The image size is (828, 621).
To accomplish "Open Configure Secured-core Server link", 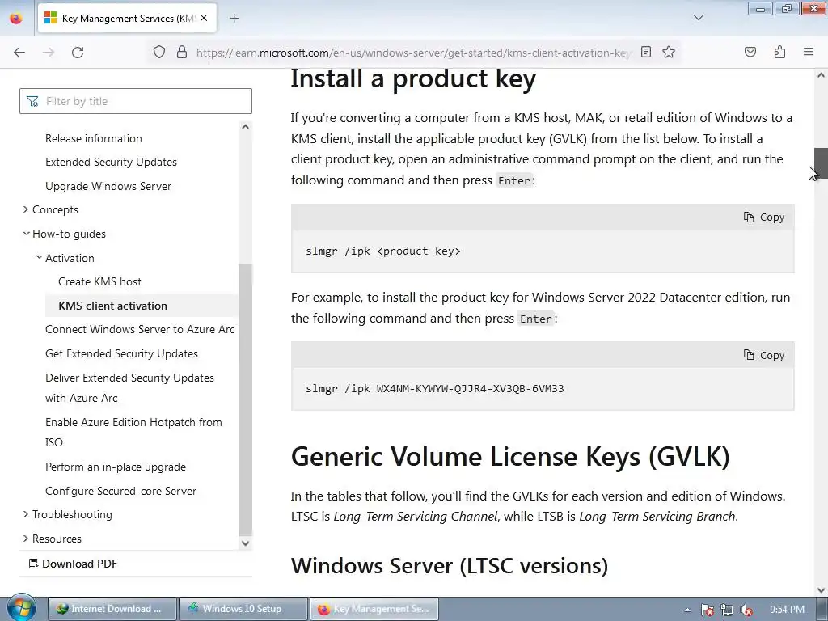I will pos(121,491).
